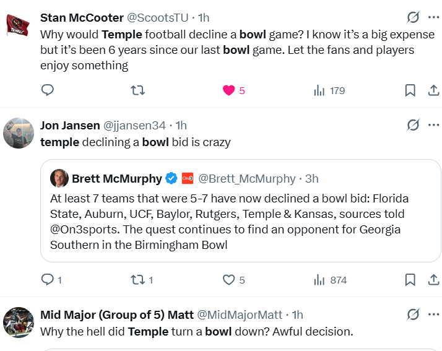
Task: Share Jon Jansen's tweet
Action: (x=433, y=280)
